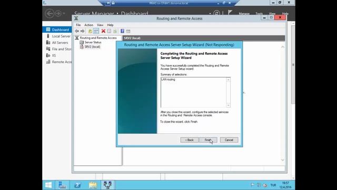This screenshot has width=337, height=190.
Task: Click the Refresh toolbar icon
Action: tap(115, 31)
